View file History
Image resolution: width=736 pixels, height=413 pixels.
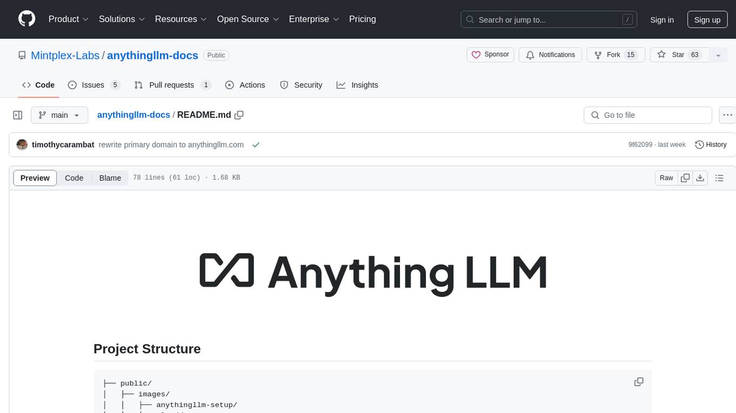pyautogui.click(x=711, y=145)
